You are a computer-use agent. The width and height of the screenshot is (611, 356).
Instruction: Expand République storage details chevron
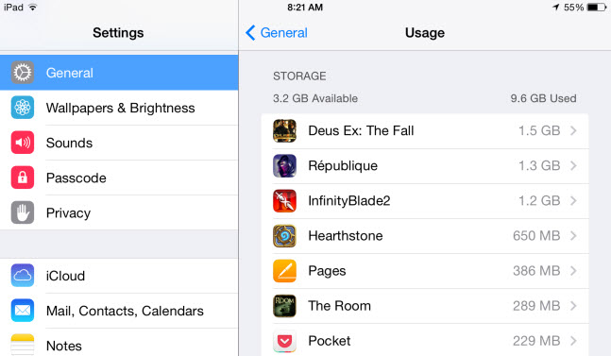point(573,165)
